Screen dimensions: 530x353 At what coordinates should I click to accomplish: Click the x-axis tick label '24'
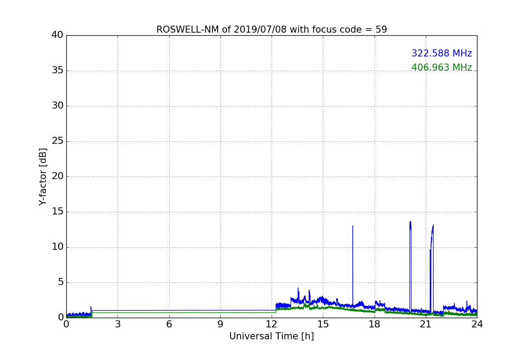[477, 324]
